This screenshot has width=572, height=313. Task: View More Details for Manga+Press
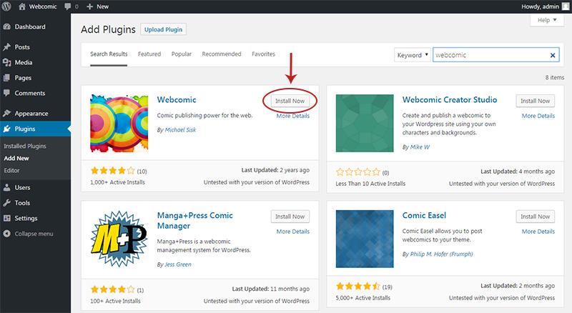click(x=293, y=232)
